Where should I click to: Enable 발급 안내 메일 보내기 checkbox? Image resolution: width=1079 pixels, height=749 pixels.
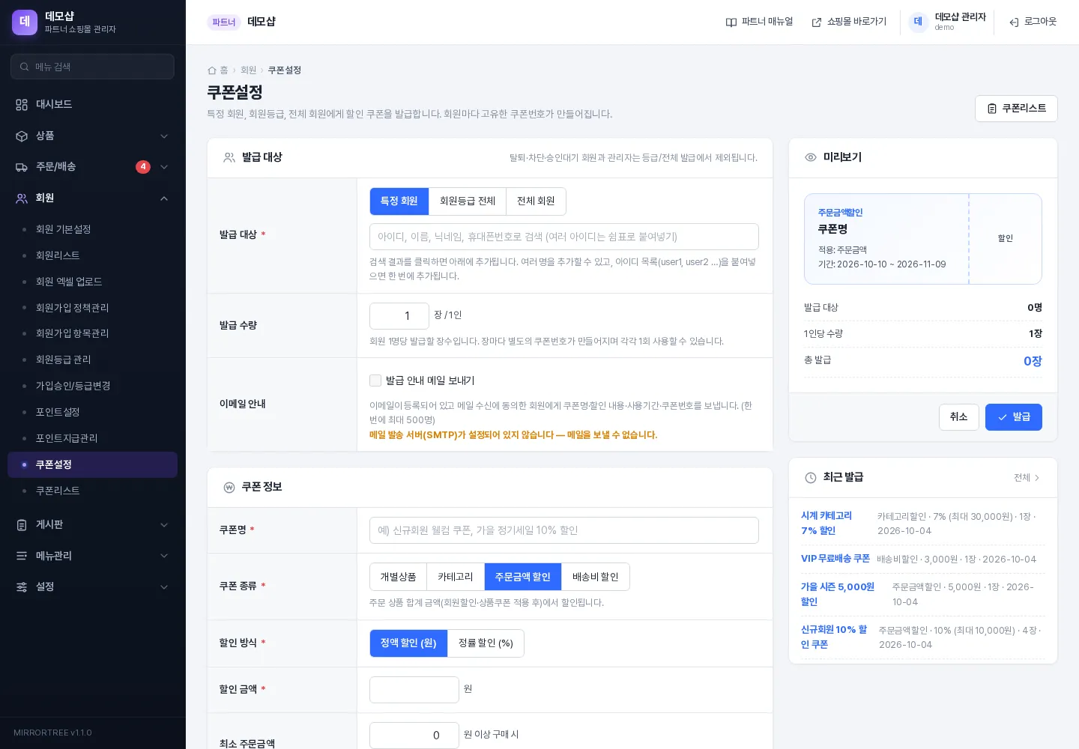(x=375, y=380)
